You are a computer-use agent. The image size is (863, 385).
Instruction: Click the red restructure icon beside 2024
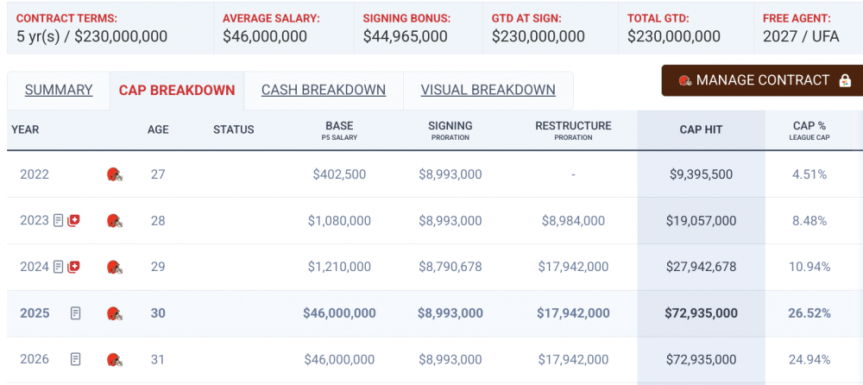coord(73,267)
